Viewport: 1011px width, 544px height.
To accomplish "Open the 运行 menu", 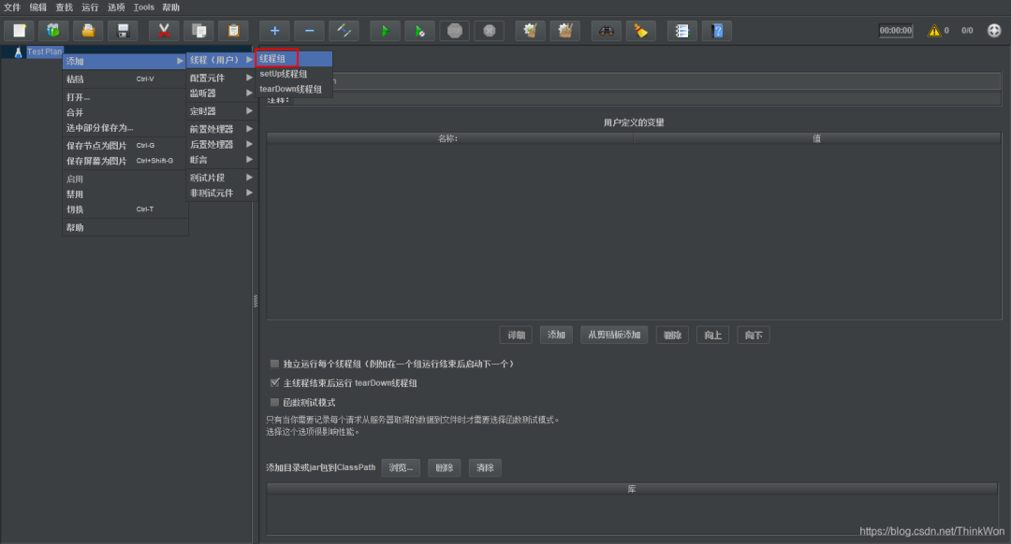I will point(90,7).
